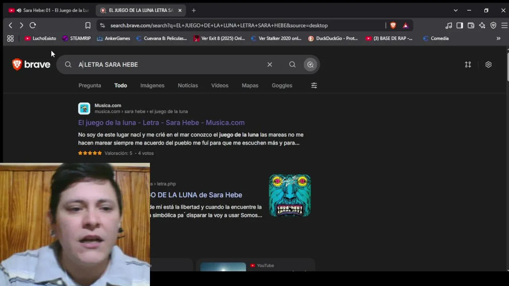This screenshot has height=286, width=509.
Task: Go back to the previous page
Action: 10,25
